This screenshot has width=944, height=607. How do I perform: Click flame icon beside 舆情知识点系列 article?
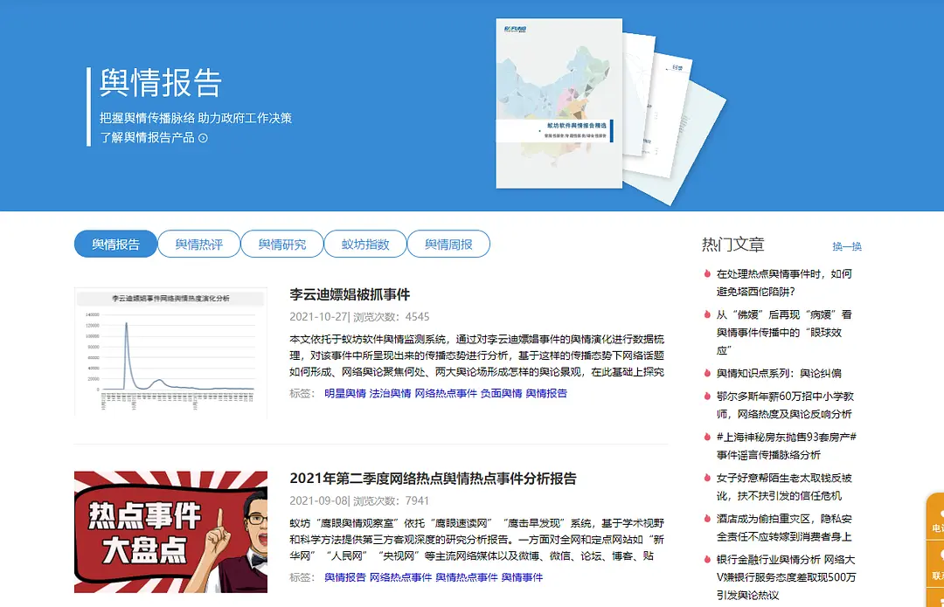point(707,373)
